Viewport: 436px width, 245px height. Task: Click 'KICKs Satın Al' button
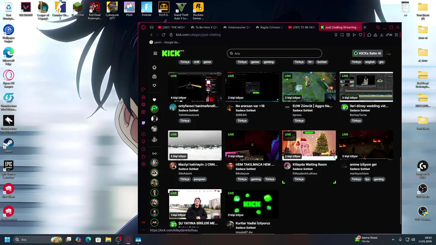click(367, 53)
